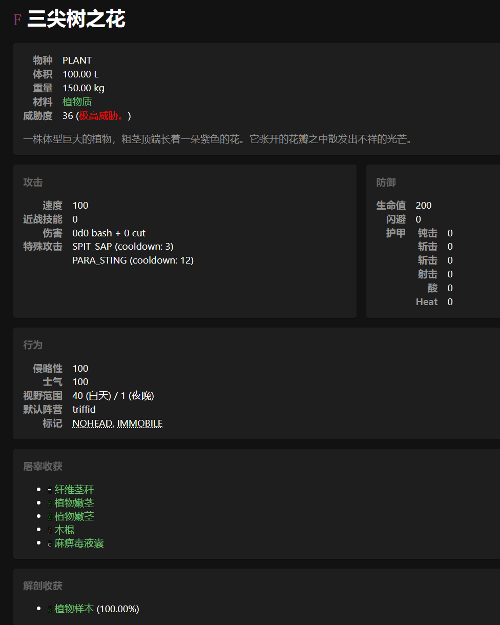
Task: Click the 三尖树之花 page title
Action: pyautogui.click(x=76, y=20)
